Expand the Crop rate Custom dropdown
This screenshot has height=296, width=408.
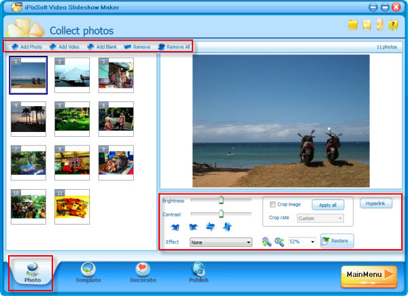[321, 218]
